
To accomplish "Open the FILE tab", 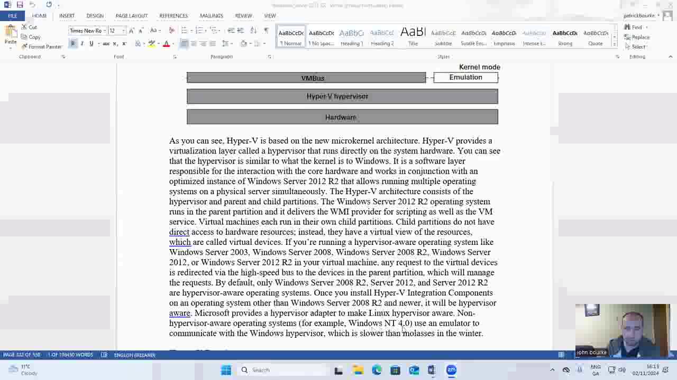I will [x=12, y=16].
